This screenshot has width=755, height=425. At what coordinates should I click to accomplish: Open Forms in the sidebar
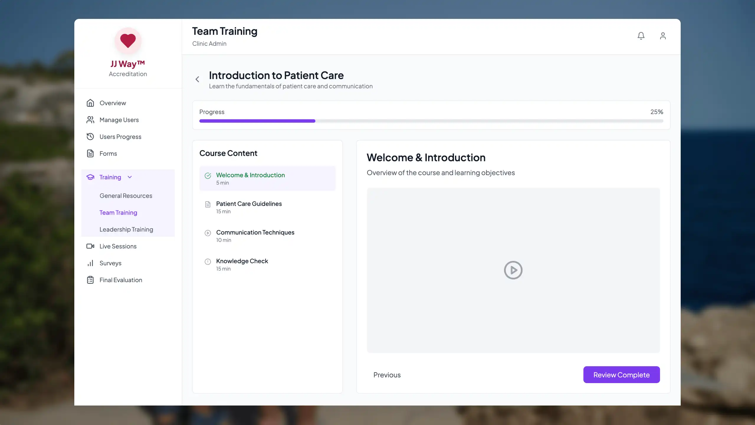[128, 153]
